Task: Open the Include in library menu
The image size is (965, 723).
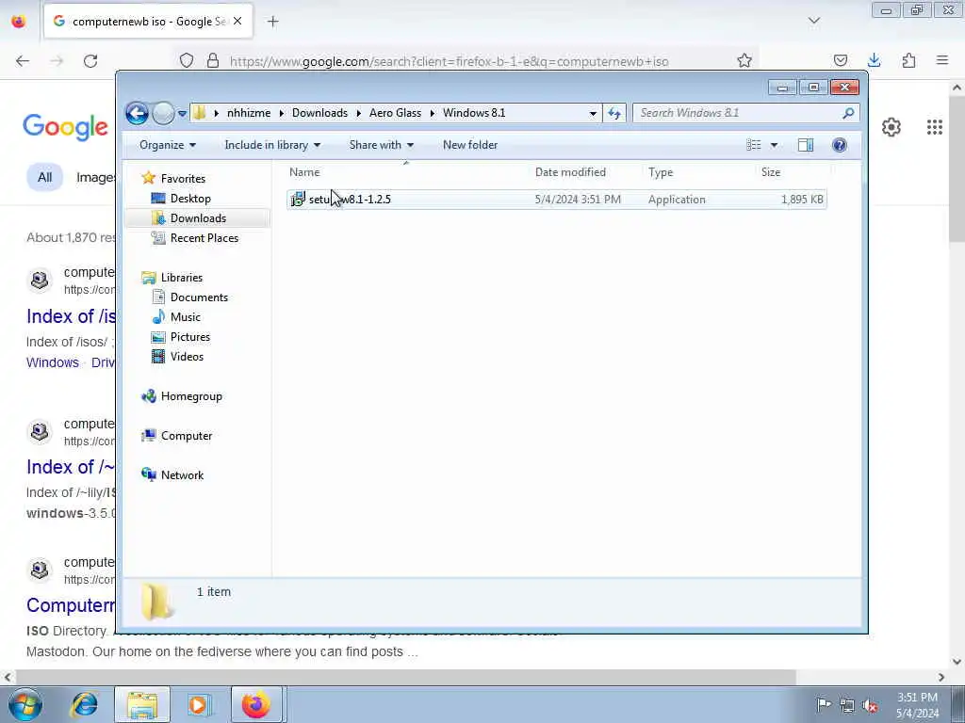Action: pos(272,145)
